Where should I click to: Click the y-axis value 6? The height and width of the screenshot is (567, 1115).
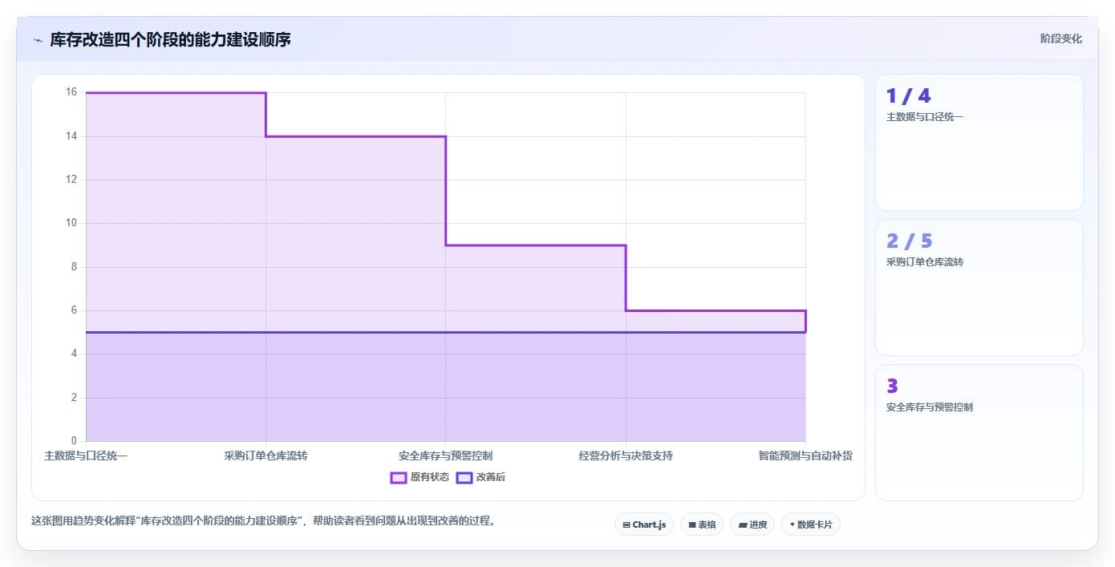pyautogui.click(x=74, y=310)
